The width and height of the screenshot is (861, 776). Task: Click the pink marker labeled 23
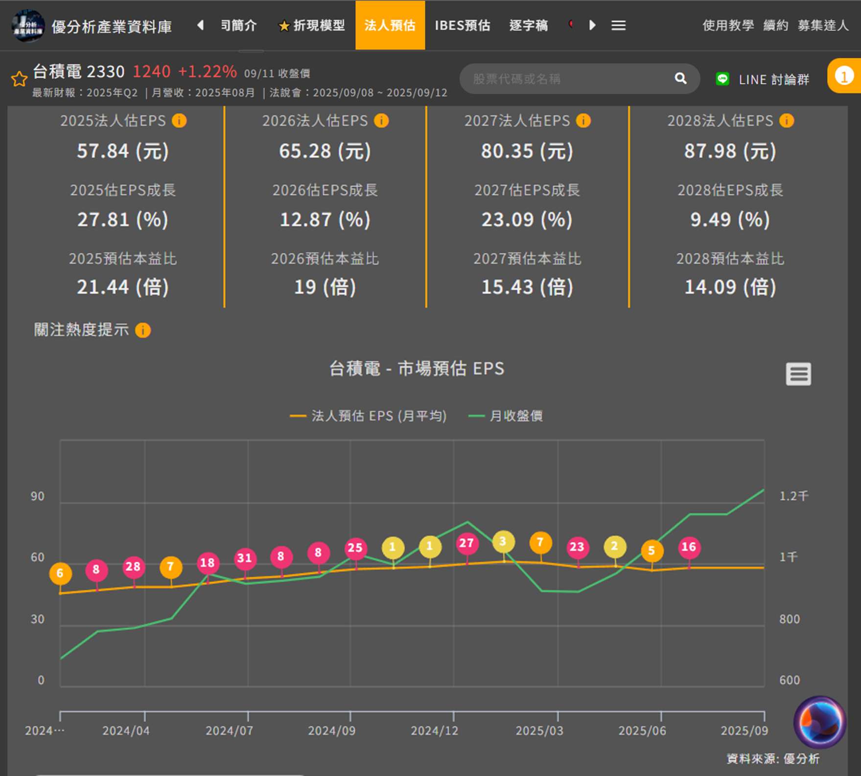578,547
